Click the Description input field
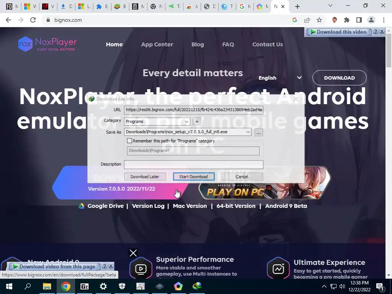Image resolution: width=392 pixels, height=294 pixels. pyautogui.click(x=193, y=165)
